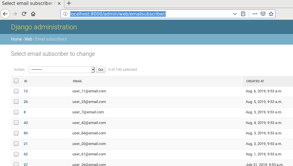This screenshot has width=293, height=166.
Task: Click the user_61@email.com email cell
Action: [x=89, y=154]
